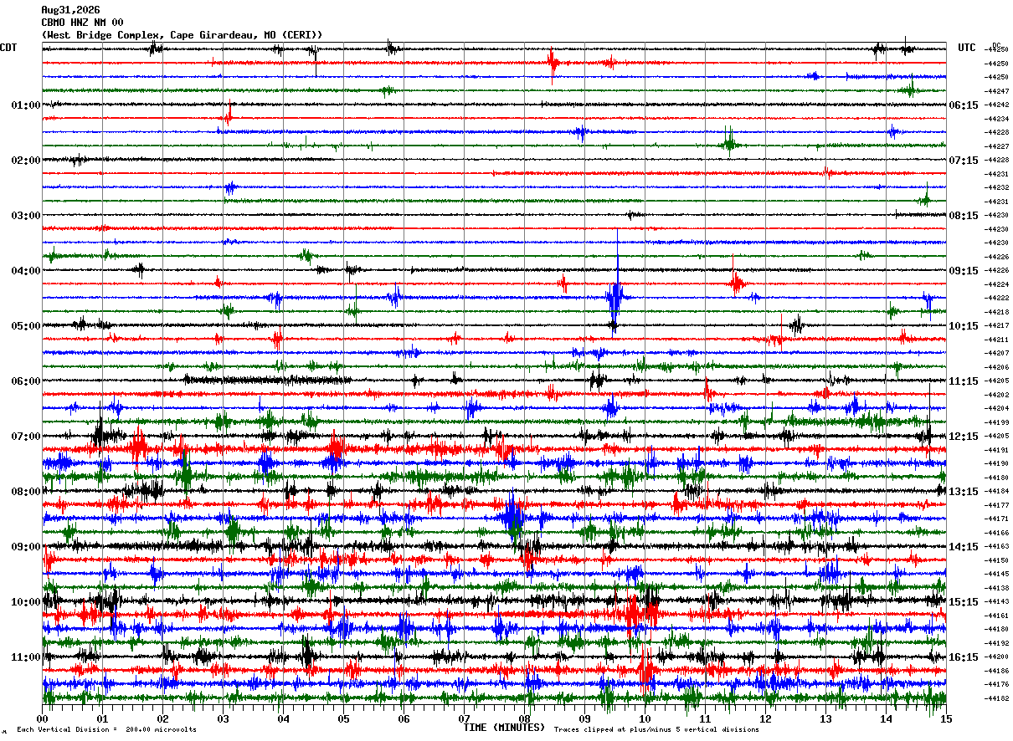Select the 11:00 CDT row label

click(25, 657)
